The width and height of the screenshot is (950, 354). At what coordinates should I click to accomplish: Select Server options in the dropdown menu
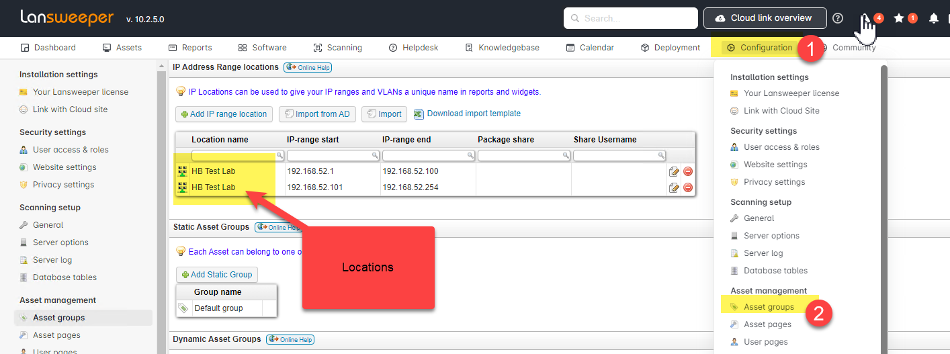point(771,236)
